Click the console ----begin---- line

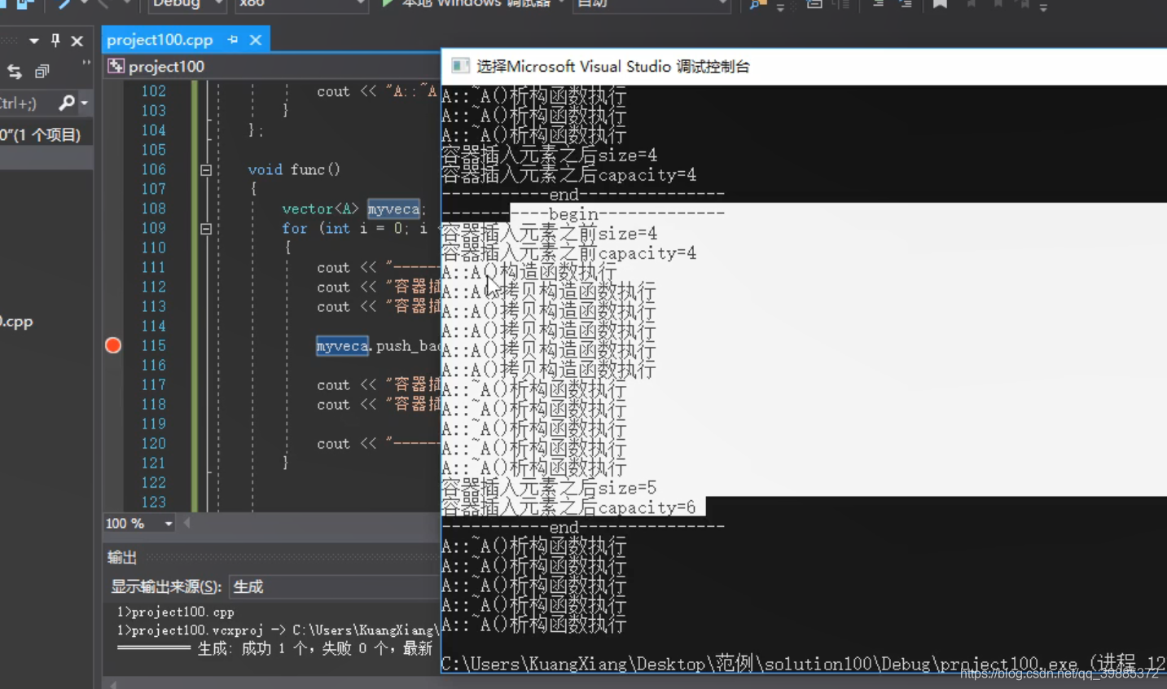tap(583, 213)
